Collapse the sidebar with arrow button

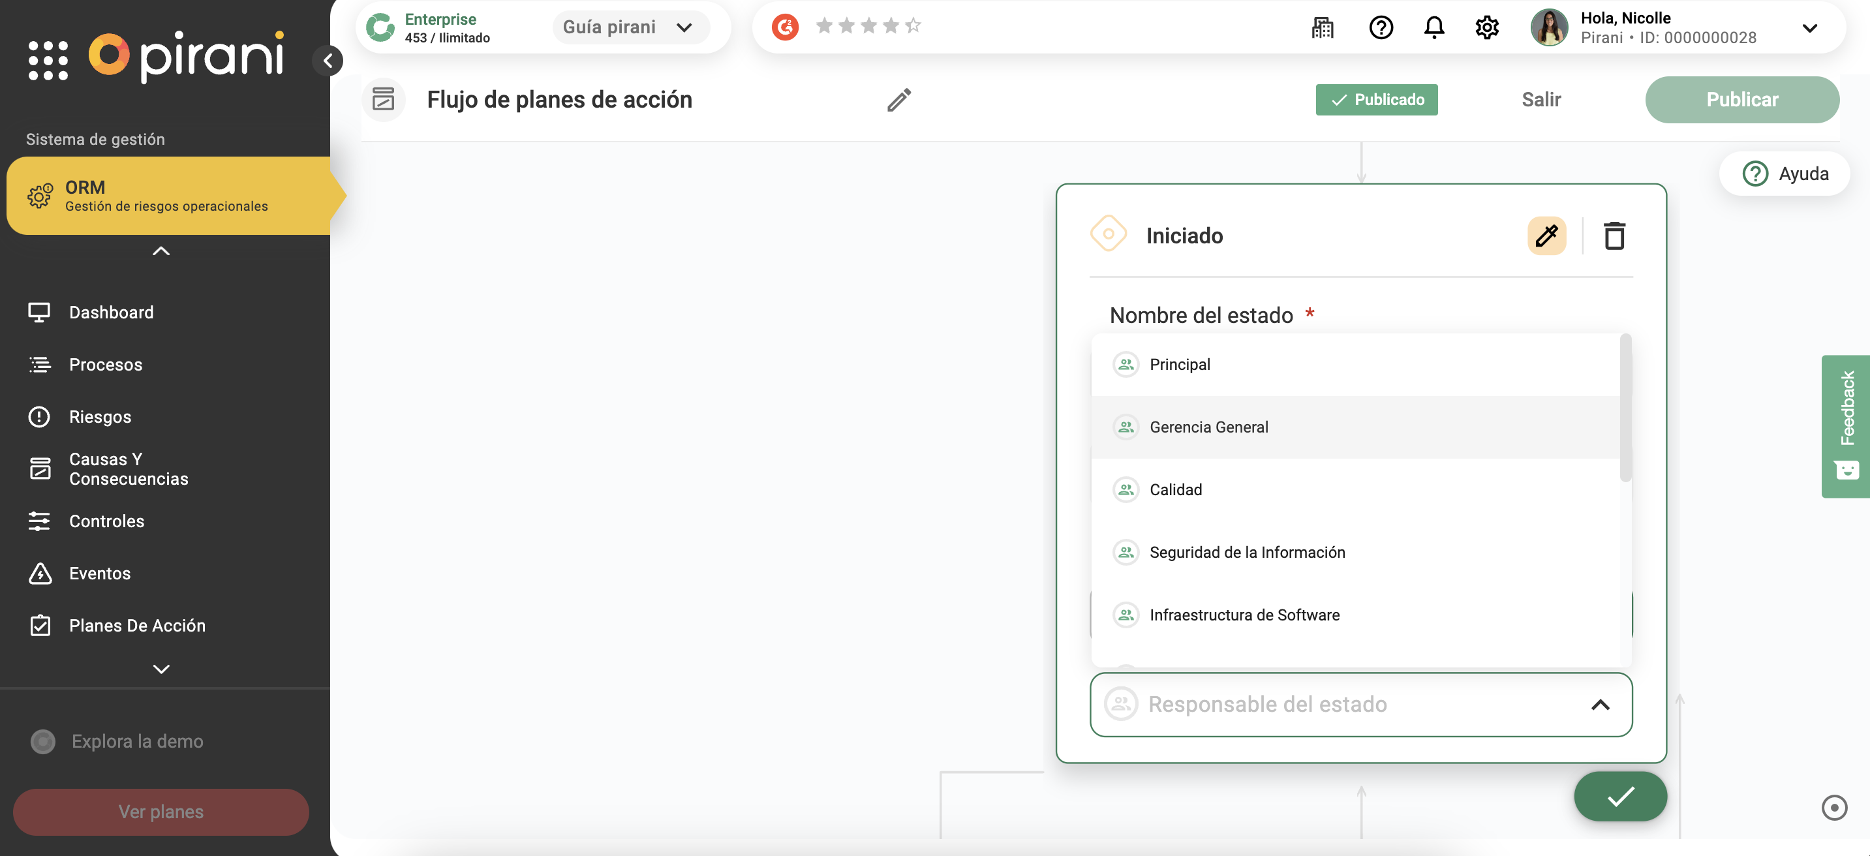point(328,60)
